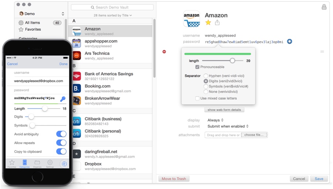The width and height of the screenshot is (333, 189).
Task: Click the All Items gear icon
Action: coord(21,23)
